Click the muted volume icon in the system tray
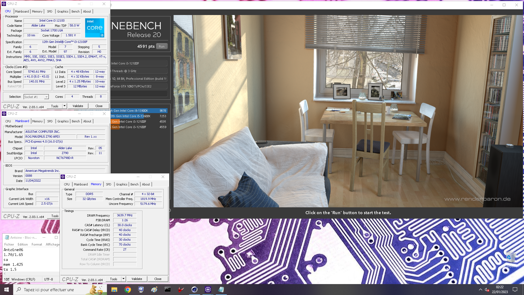Viewport: 524px width, 295px height. point(487,290)
